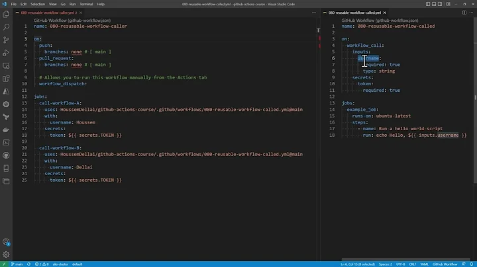Viewport: 477px width, 267px height.
Task: Close the 080-reusable-workflow-caller.yml tab
Action: pyautogui.click(x=81, y=13)
